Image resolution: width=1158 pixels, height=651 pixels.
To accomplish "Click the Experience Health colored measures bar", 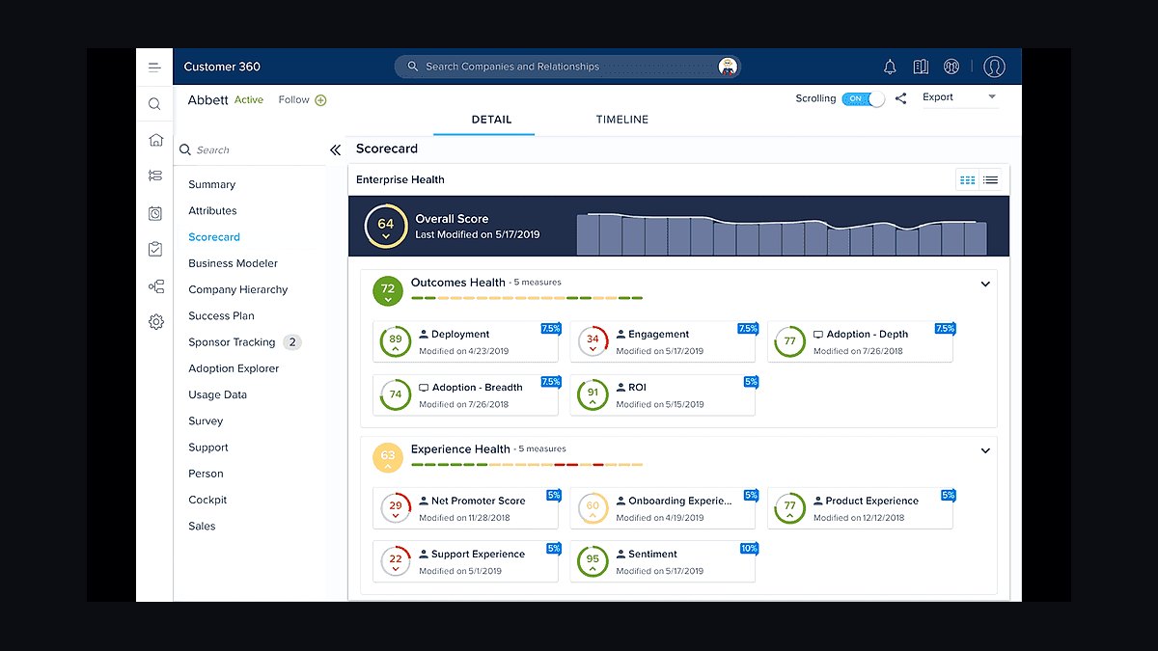I will coord(527,465).
